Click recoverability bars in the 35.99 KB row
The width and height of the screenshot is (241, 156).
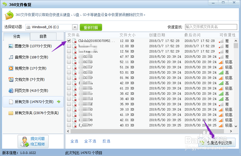(x=221, y=104)
